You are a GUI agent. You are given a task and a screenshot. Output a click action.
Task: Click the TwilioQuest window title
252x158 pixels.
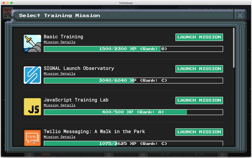coord(126,3)
